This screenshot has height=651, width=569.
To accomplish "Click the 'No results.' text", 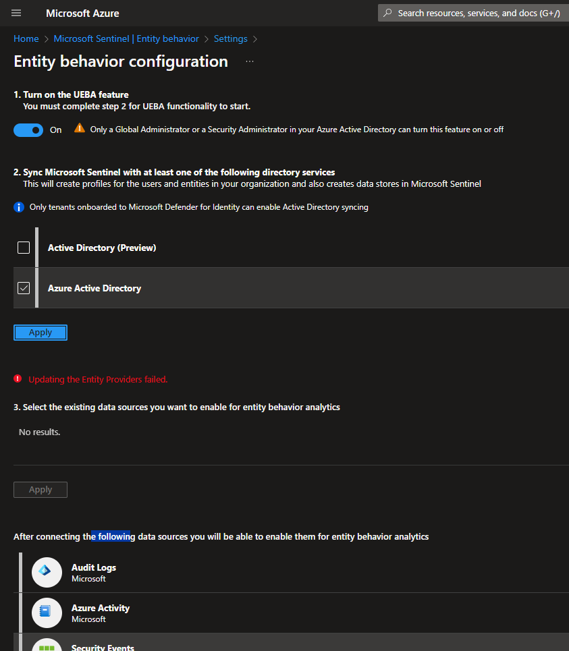I will coord(39,432).
